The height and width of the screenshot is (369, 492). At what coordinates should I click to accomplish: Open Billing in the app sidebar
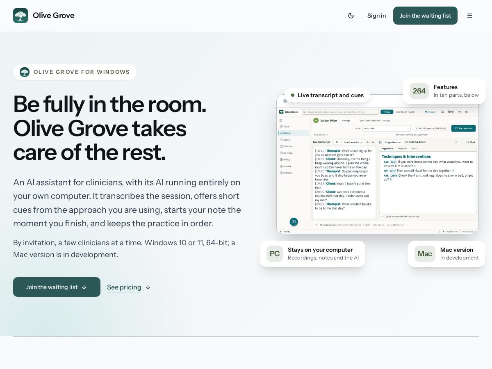[294, 159]
